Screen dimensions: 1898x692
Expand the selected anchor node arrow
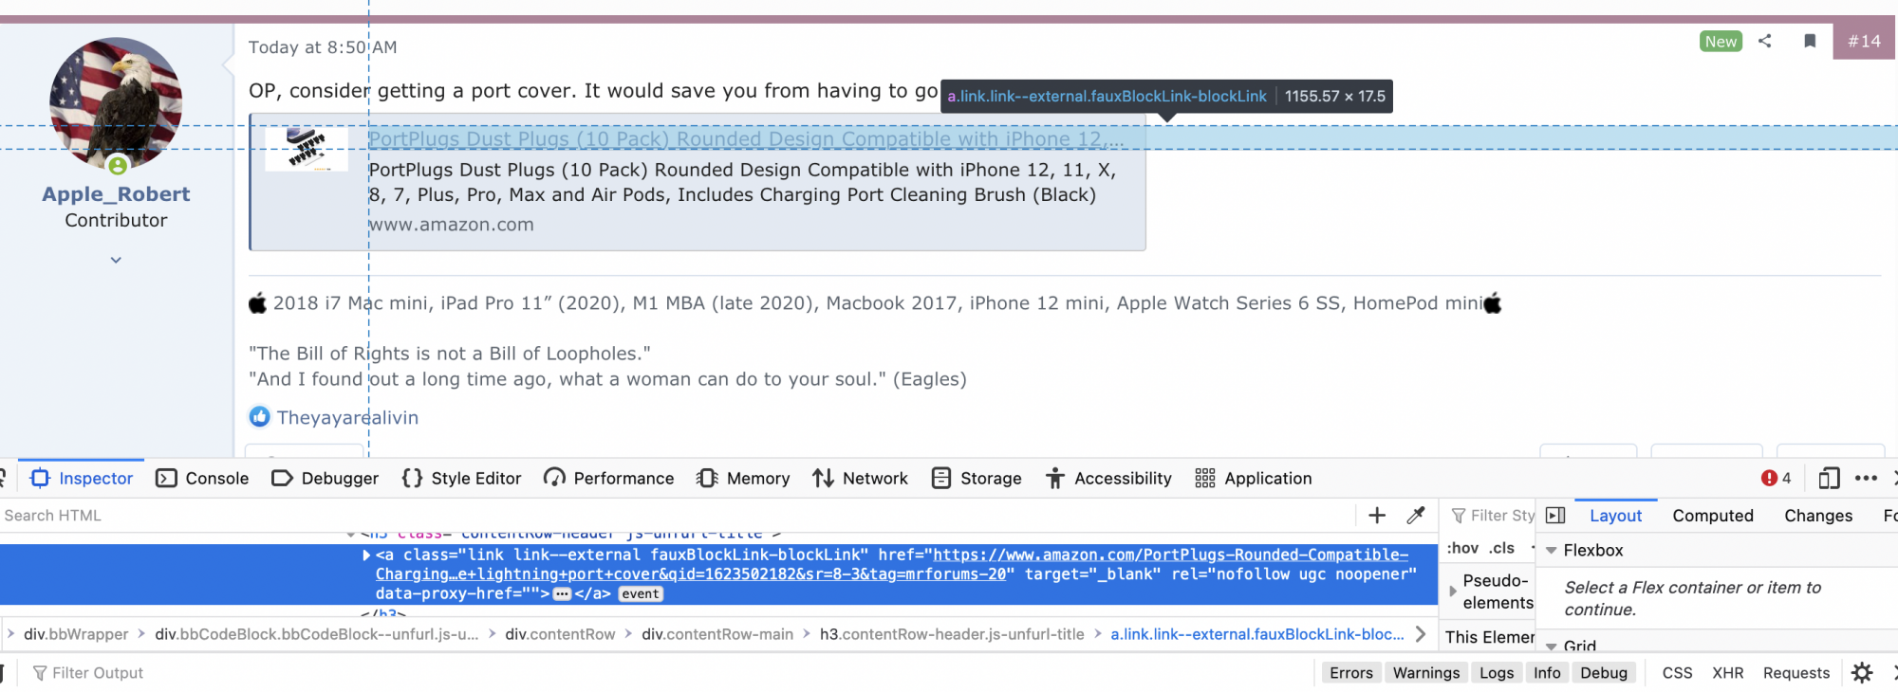click(x=366, y=555)
